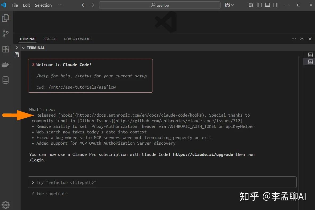This screenshot has width=315, height=210.
Task: Launch a new terminal from the right panel icon
Action: click(x=310, y=55)
